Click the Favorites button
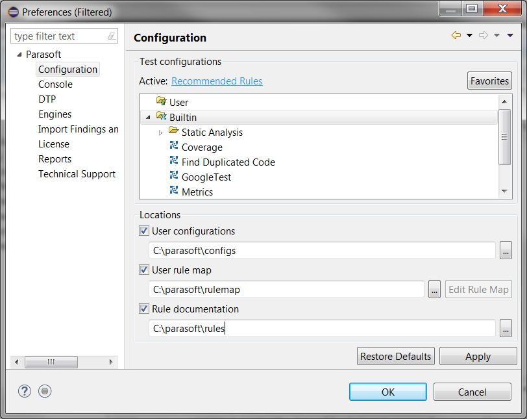The height and width of the screenshot is (419, 527). click(x=489, y=81)
